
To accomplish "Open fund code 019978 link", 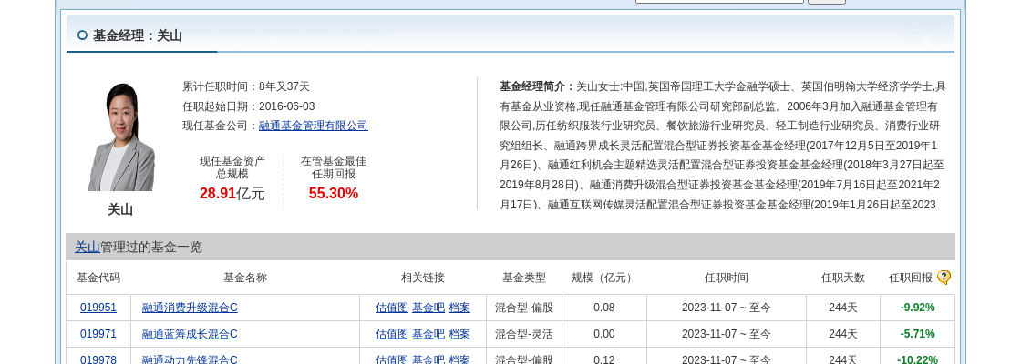I will (x=98, y=359).
